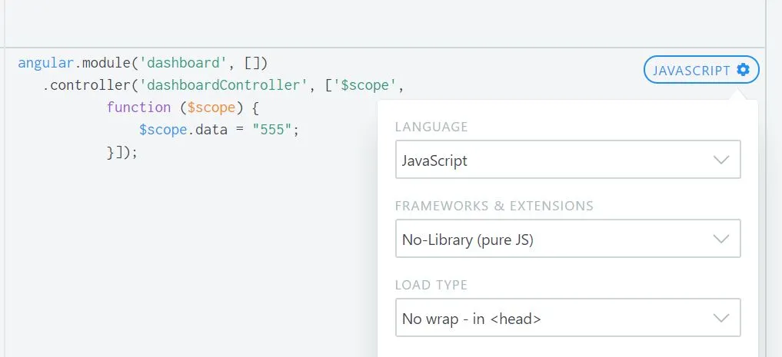The width and height of the screenshot is (782, 357).
Task: Open the No-Library (pure JS) frameworks dropdown
Action: tap(567, 240)
